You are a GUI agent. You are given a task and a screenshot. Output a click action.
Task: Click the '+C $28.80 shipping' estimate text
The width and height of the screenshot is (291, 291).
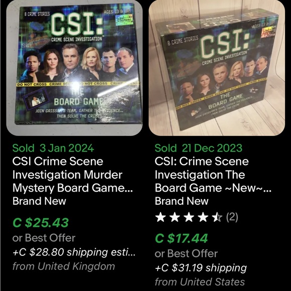(74, 252)
